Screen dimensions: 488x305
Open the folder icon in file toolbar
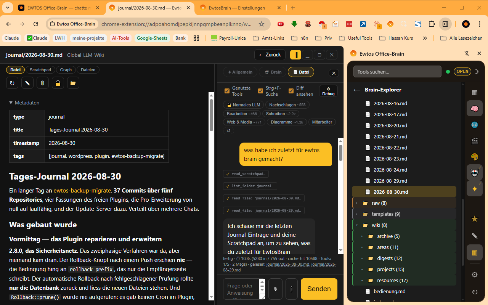73,83
